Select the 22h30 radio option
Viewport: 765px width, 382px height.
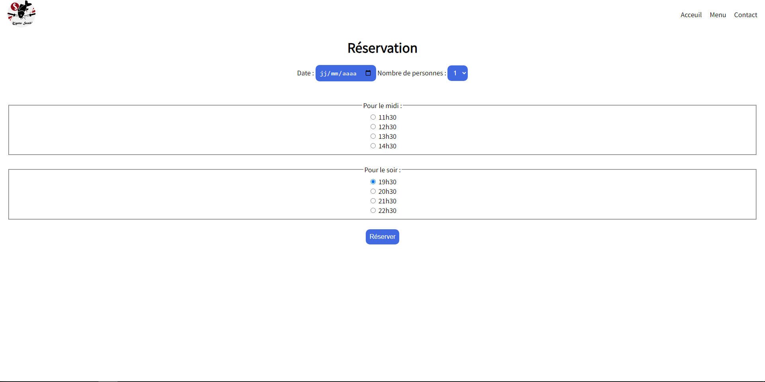tap(373, 211)
